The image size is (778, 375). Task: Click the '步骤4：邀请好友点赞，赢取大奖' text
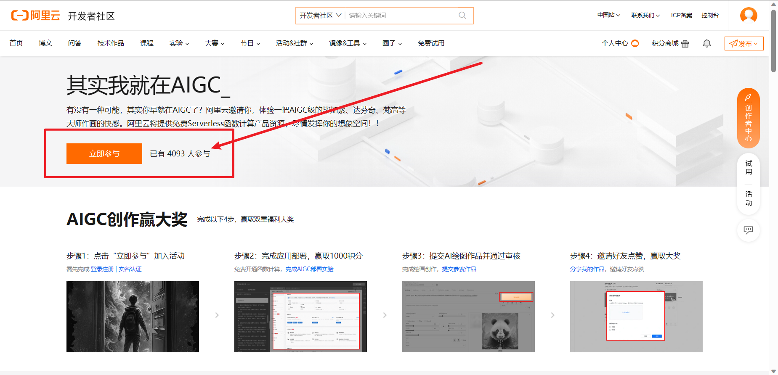[625, 256]
